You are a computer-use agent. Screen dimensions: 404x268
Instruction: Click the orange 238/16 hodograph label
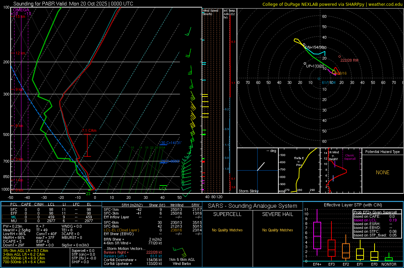pyautogui.click(x=341, y=73)
